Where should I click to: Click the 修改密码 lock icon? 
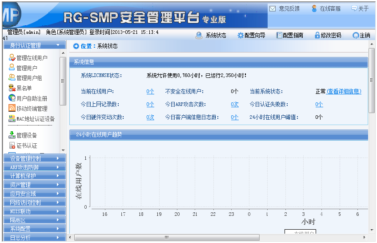tap(317, 35)
